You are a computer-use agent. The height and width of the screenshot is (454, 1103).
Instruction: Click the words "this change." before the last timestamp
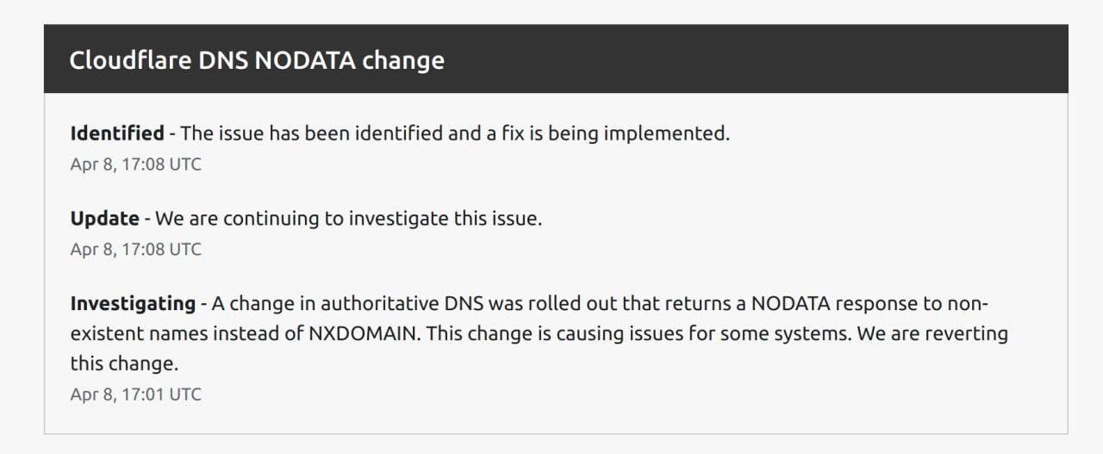124,364
